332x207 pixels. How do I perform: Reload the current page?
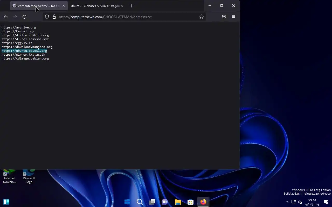[x=24, y=17]
